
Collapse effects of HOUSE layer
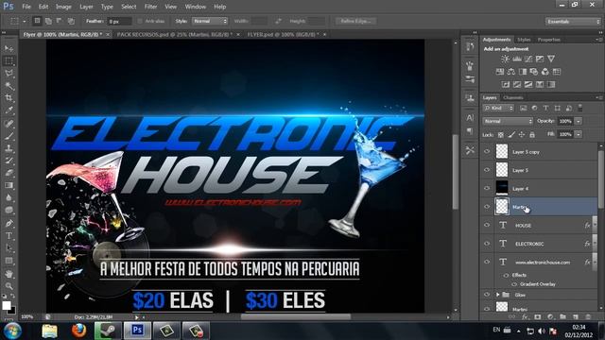595,225
